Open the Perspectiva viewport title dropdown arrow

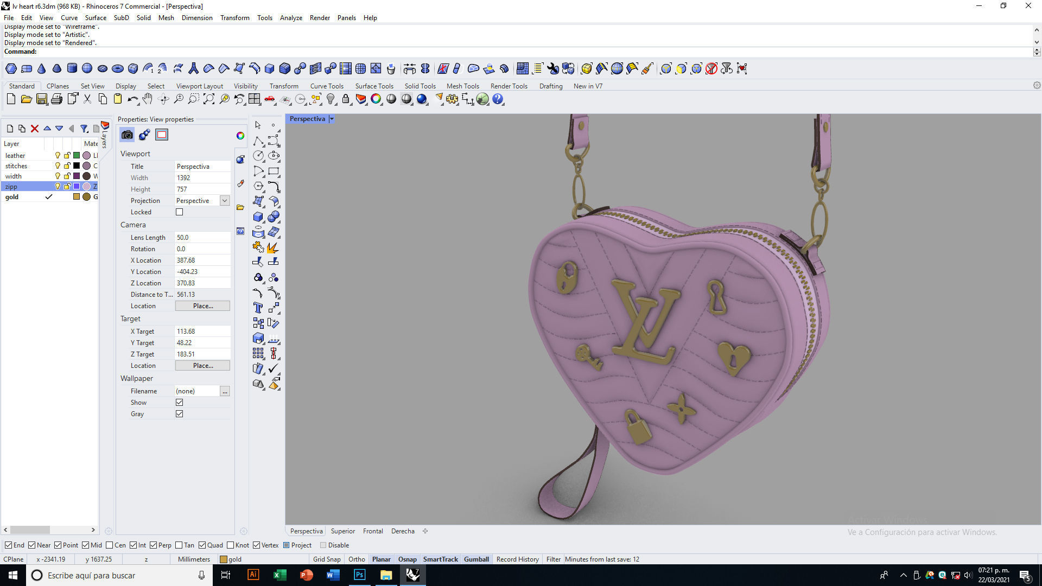click(332, 119)
